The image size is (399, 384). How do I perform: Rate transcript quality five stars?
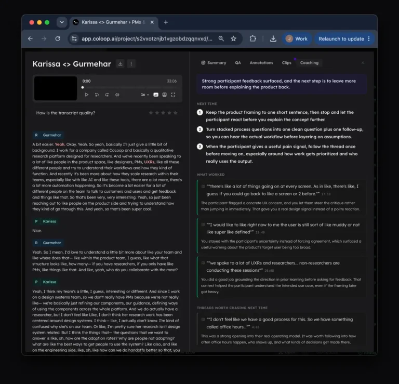point(175,113)
